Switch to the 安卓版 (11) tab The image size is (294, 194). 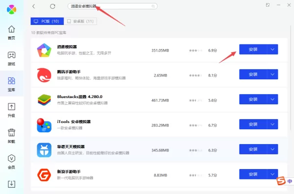click(80, 21)
